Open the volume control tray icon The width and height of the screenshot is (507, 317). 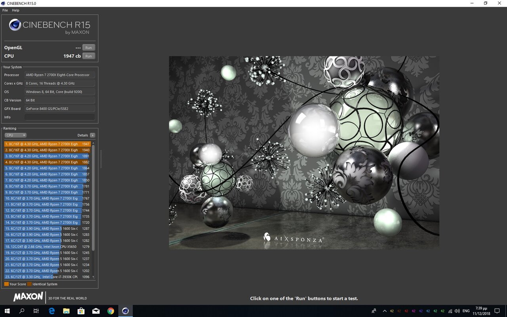coord(457,311)
